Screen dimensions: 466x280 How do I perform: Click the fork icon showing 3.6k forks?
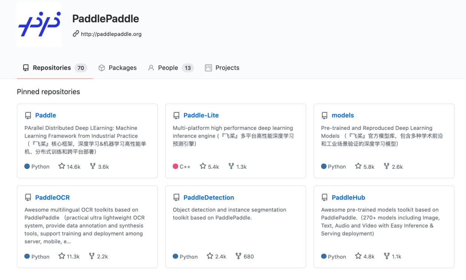click(x=93, y=167)
